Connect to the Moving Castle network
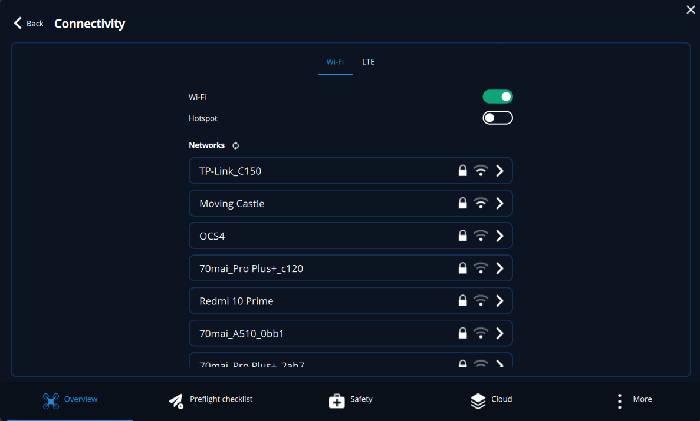This screenshot has width=700, height=421. tap(232, 204)
